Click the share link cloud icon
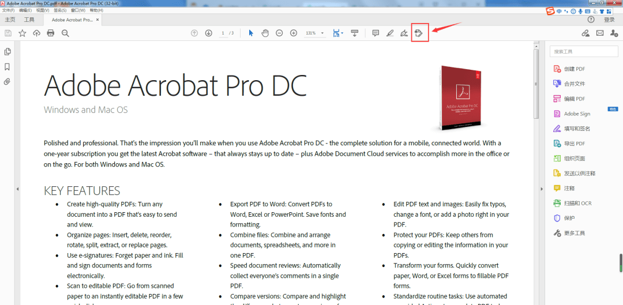 tap(586, 33)
